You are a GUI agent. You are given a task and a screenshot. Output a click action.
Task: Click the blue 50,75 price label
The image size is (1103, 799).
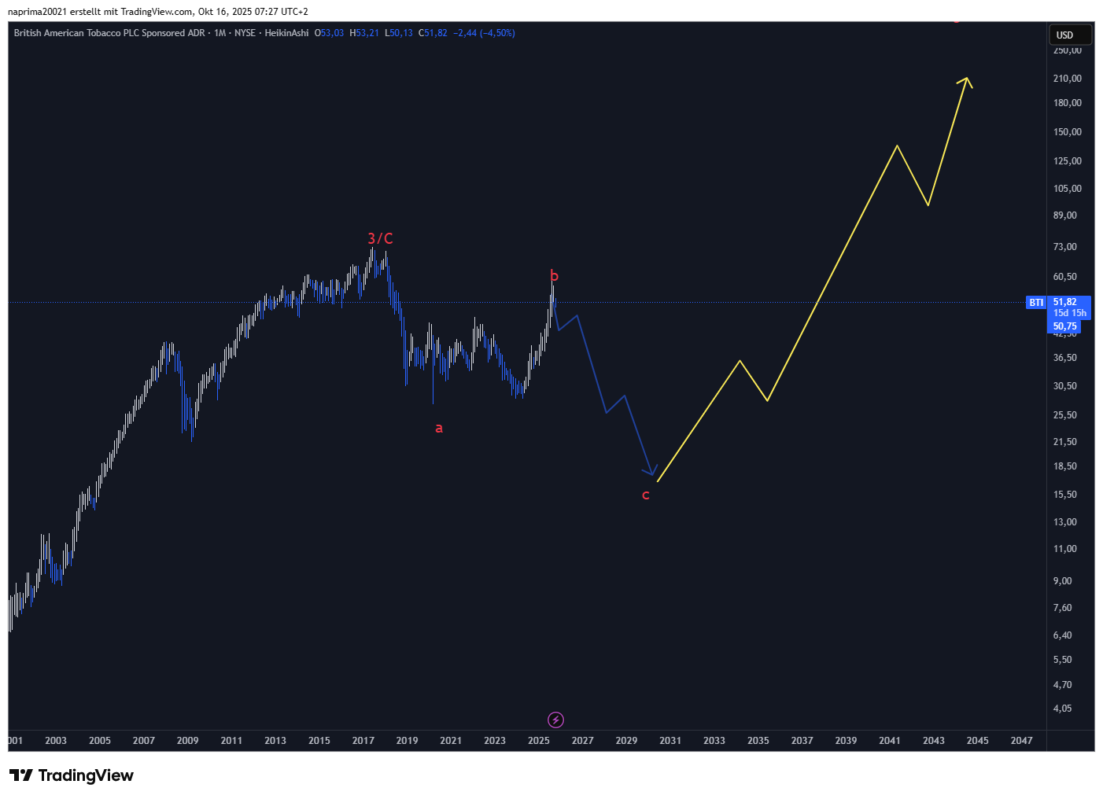click(1064, 326)
